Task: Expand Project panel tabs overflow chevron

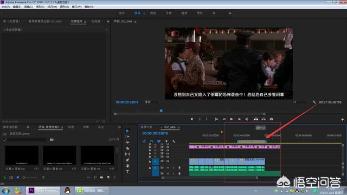Action: (119, 127)
